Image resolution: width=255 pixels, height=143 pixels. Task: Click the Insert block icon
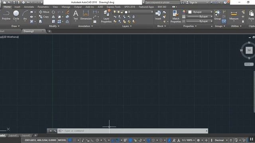click(x=158, y=15)
